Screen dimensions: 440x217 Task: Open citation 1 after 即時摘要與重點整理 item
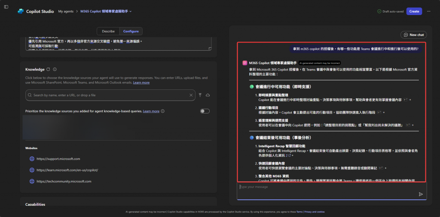tap(405, 100)
